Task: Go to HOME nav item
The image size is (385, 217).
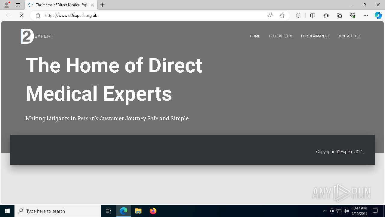Action: pos(255,36)
